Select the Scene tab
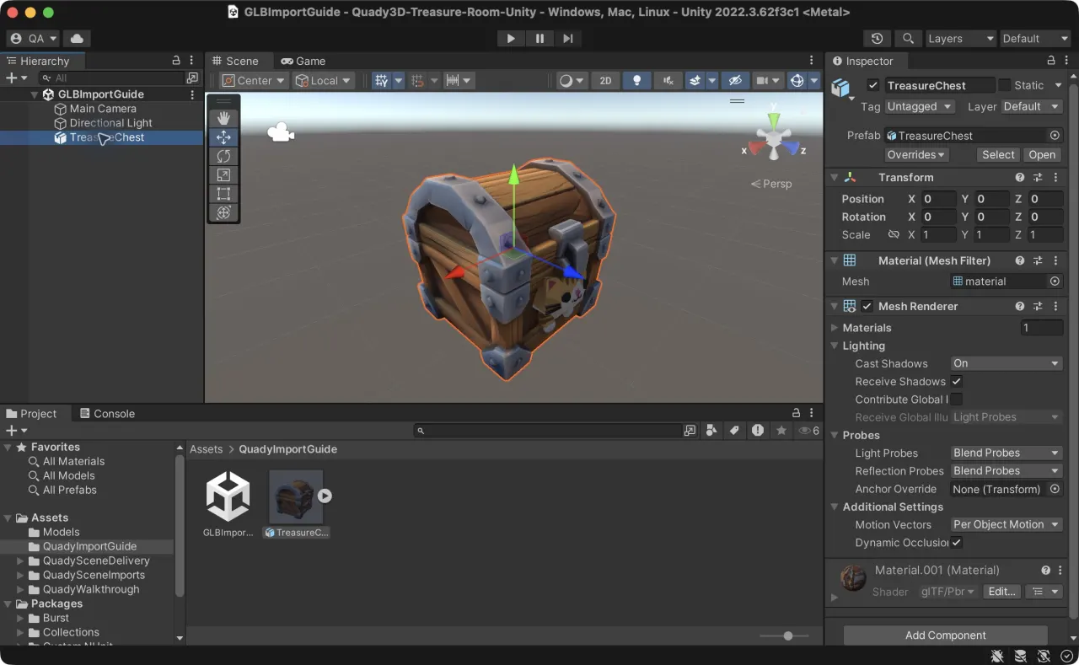 (235, 61)
